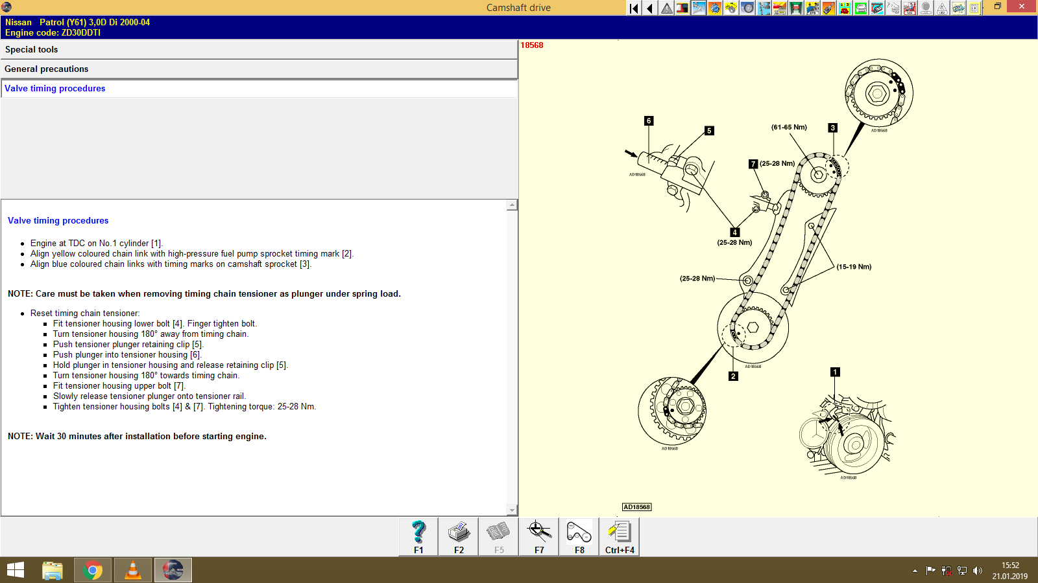Open the timing belt diagram via F8 icon
Screen dimensions: 1038x583
pos(578,536)
